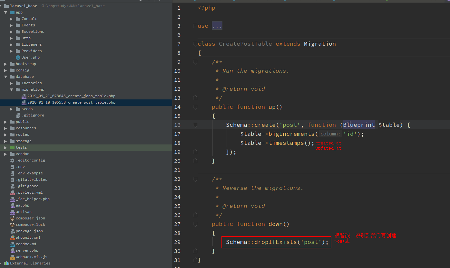Click the .editorconfig gear icon
Screen dimensions: 450x268
click(x=12, y=161)
